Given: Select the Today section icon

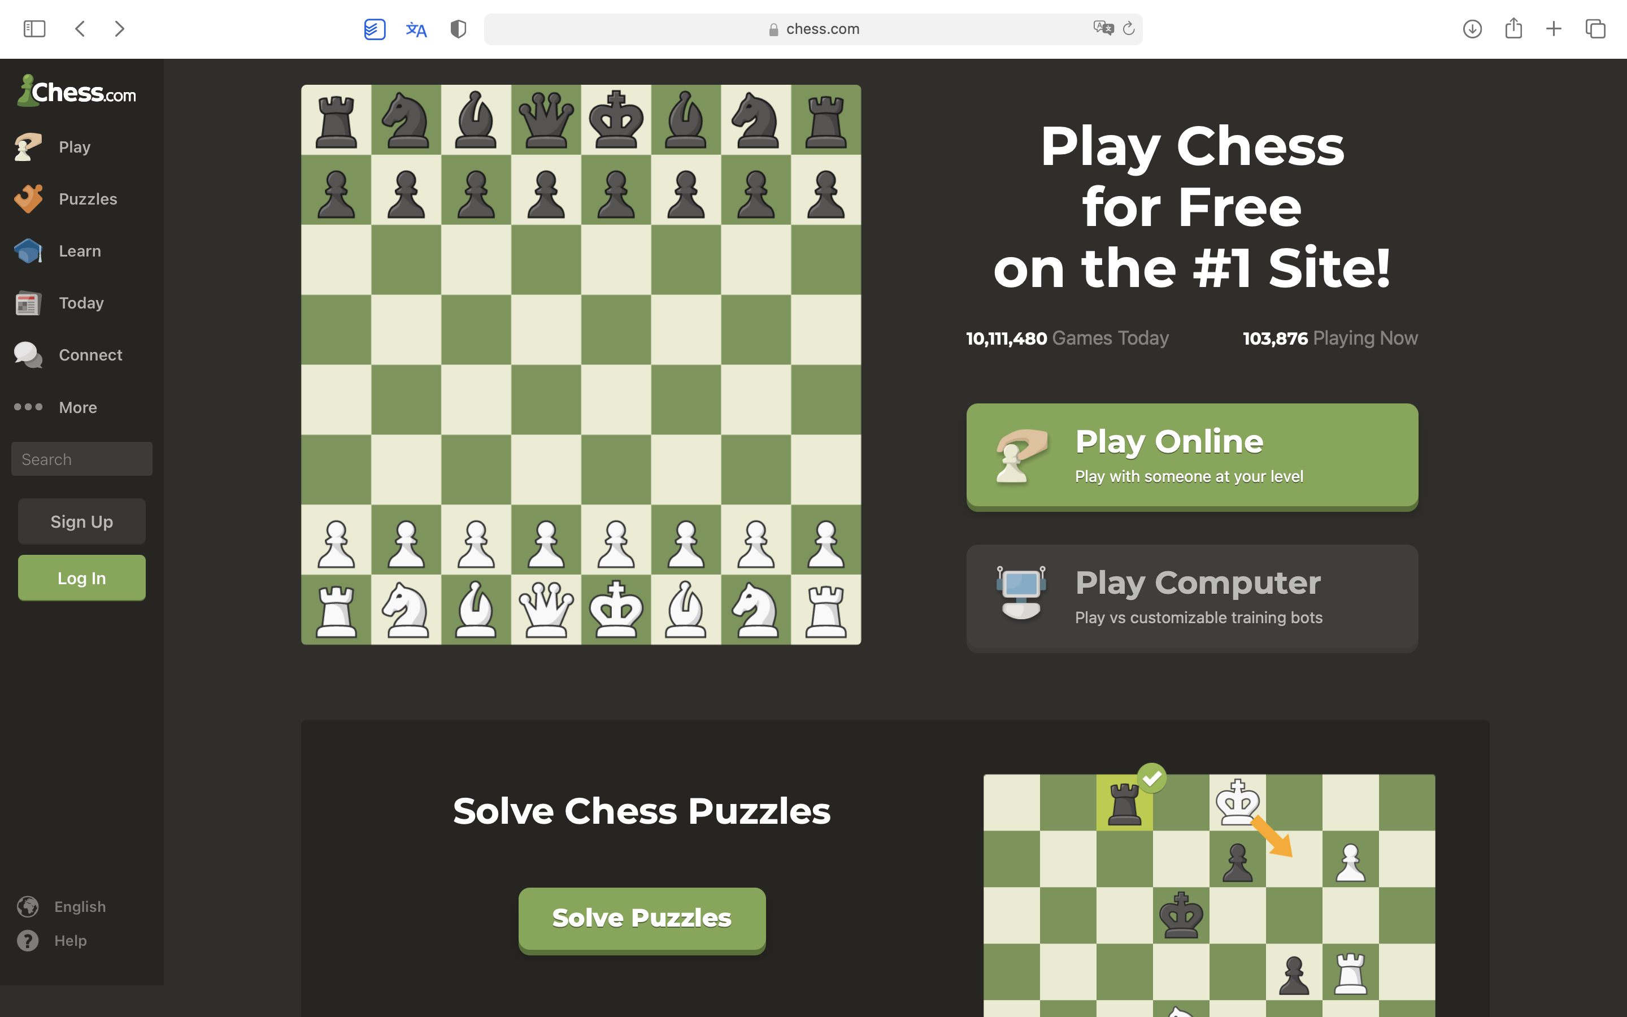Looking at the screenshot, I should coord(28,302).
